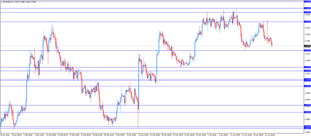Click the small triangle before EURUSD,H4
This screenshot has width=311, height=137.
coord(2,2)
